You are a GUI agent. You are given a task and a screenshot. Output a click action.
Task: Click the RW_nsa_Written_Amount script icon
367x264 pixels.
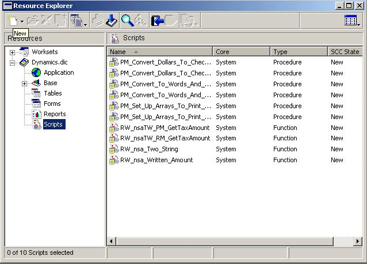pyautogui.click(x=114, y=160)
